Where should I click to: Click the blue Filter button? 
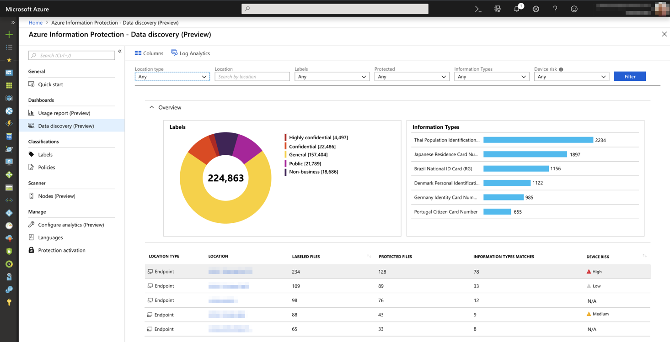pyautogui.click(x=630, y=76)
